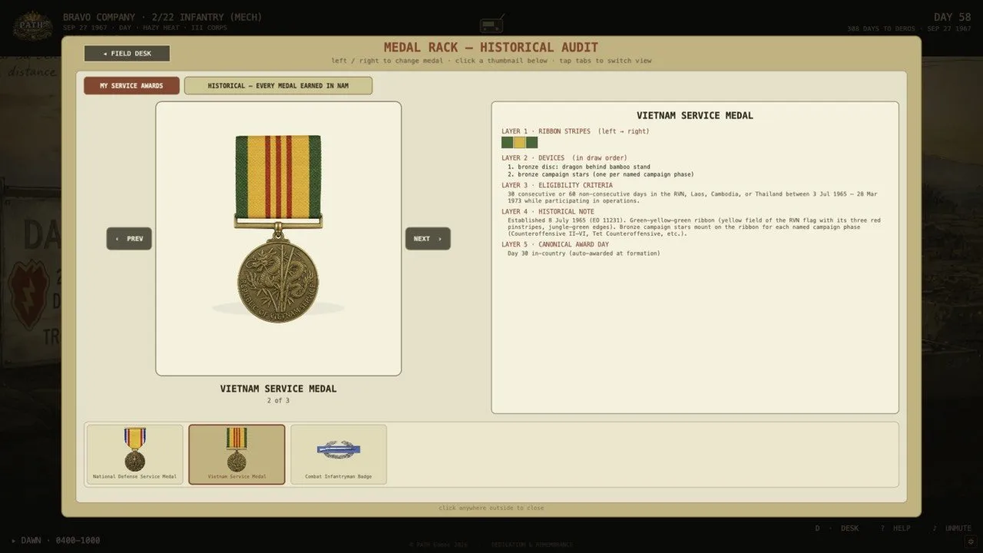Click the Vietnam Service Medal detail panel heading
The height and width of the screenshot is (553, 983).
pos(695,115)
